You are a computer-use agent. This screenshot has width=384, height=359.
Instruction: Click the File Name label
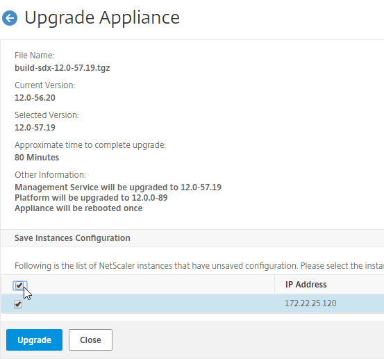click(34, 56)
